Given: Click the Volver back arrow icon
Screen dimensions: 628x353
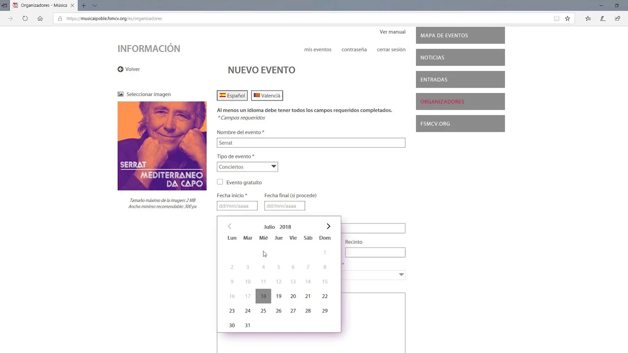Looking at the screenshot, I should tap(121, 69).
